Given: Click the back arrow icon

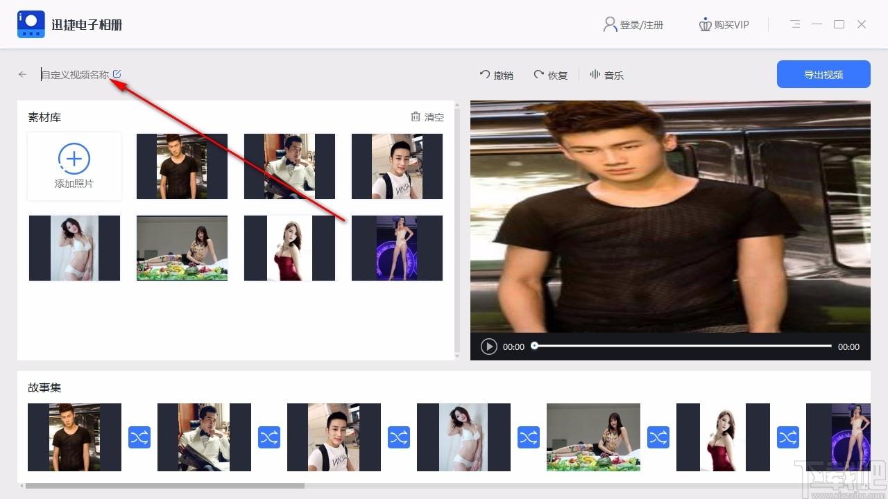Looking at the screenshot, I should pos(22,74).
